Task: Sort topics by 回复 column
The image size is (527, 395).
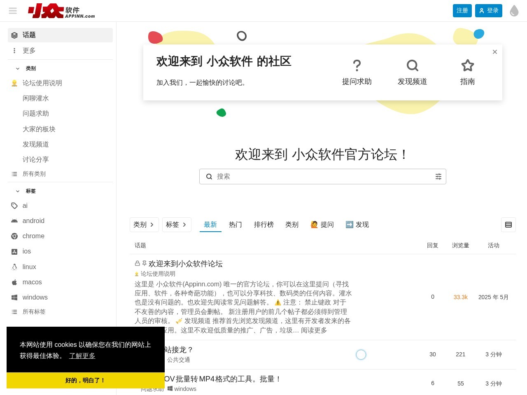Action: point(433,245)
